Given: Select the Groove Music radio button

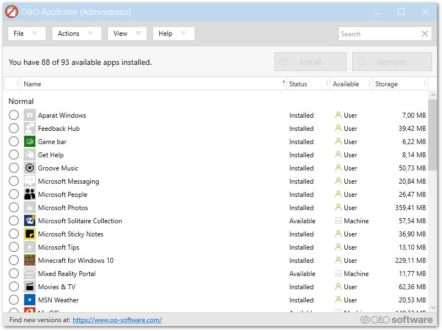Looking at the screenshot, I should tap(14, 168).
